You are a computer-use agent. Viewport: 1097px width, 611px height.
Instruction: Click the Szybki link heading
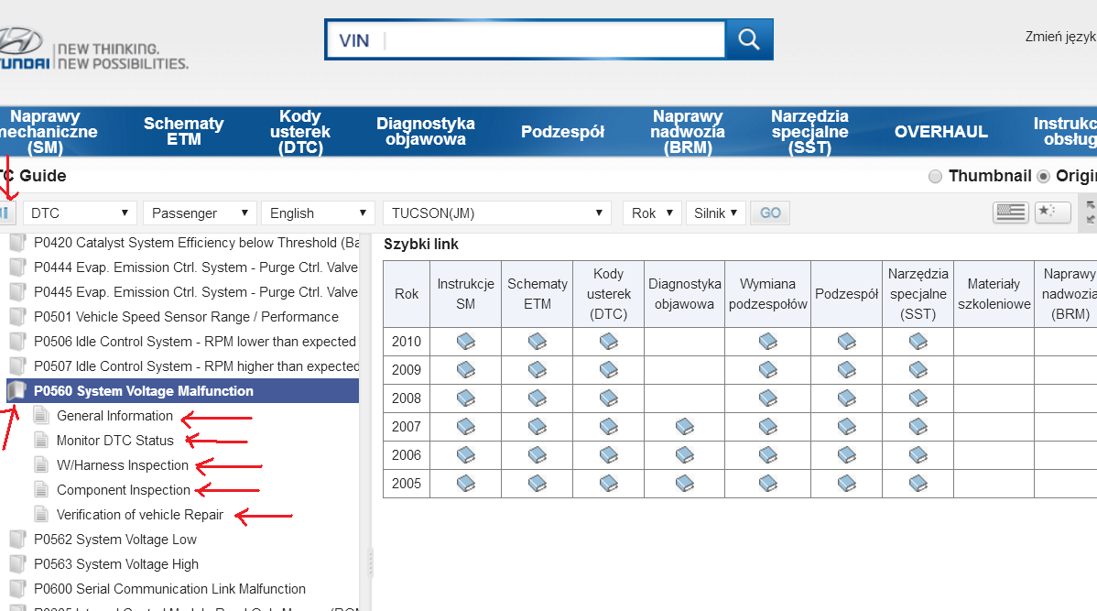tap(421, 245)
